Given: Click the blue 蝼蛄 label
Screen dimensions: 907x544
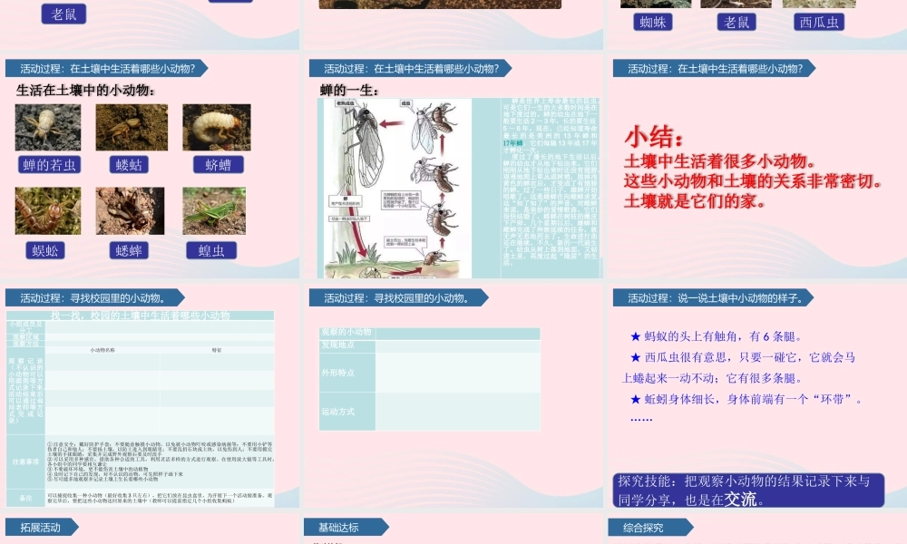Looking at the screenshot, I should 129,165.
